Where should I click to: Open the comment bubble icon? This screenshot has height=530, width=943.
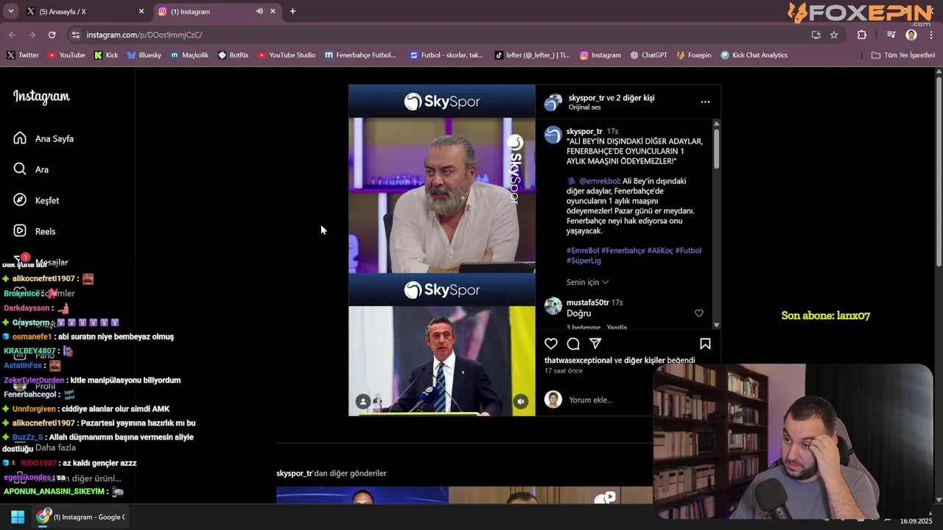[x=573, y=344]
